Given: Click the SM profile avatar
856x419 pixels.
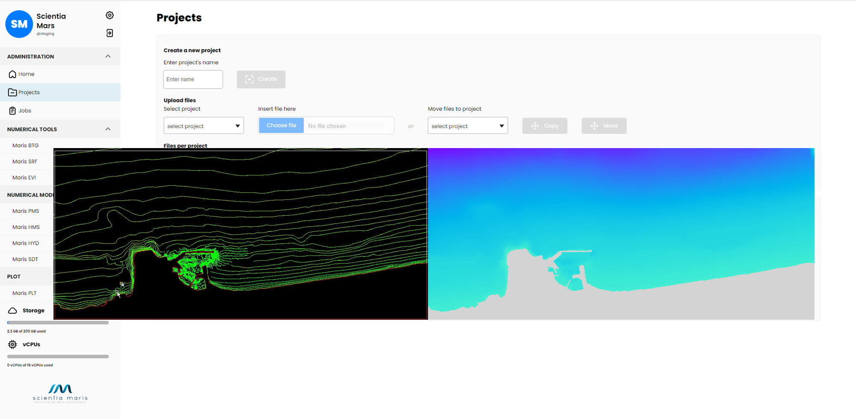Looking at the screenshot, I should [x=19, y=24].
